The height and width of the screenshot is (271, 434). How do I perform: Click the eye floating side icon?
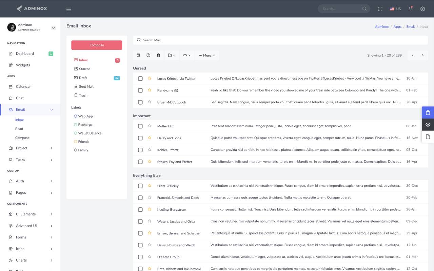pyautogui.click(x=428, y=125)
